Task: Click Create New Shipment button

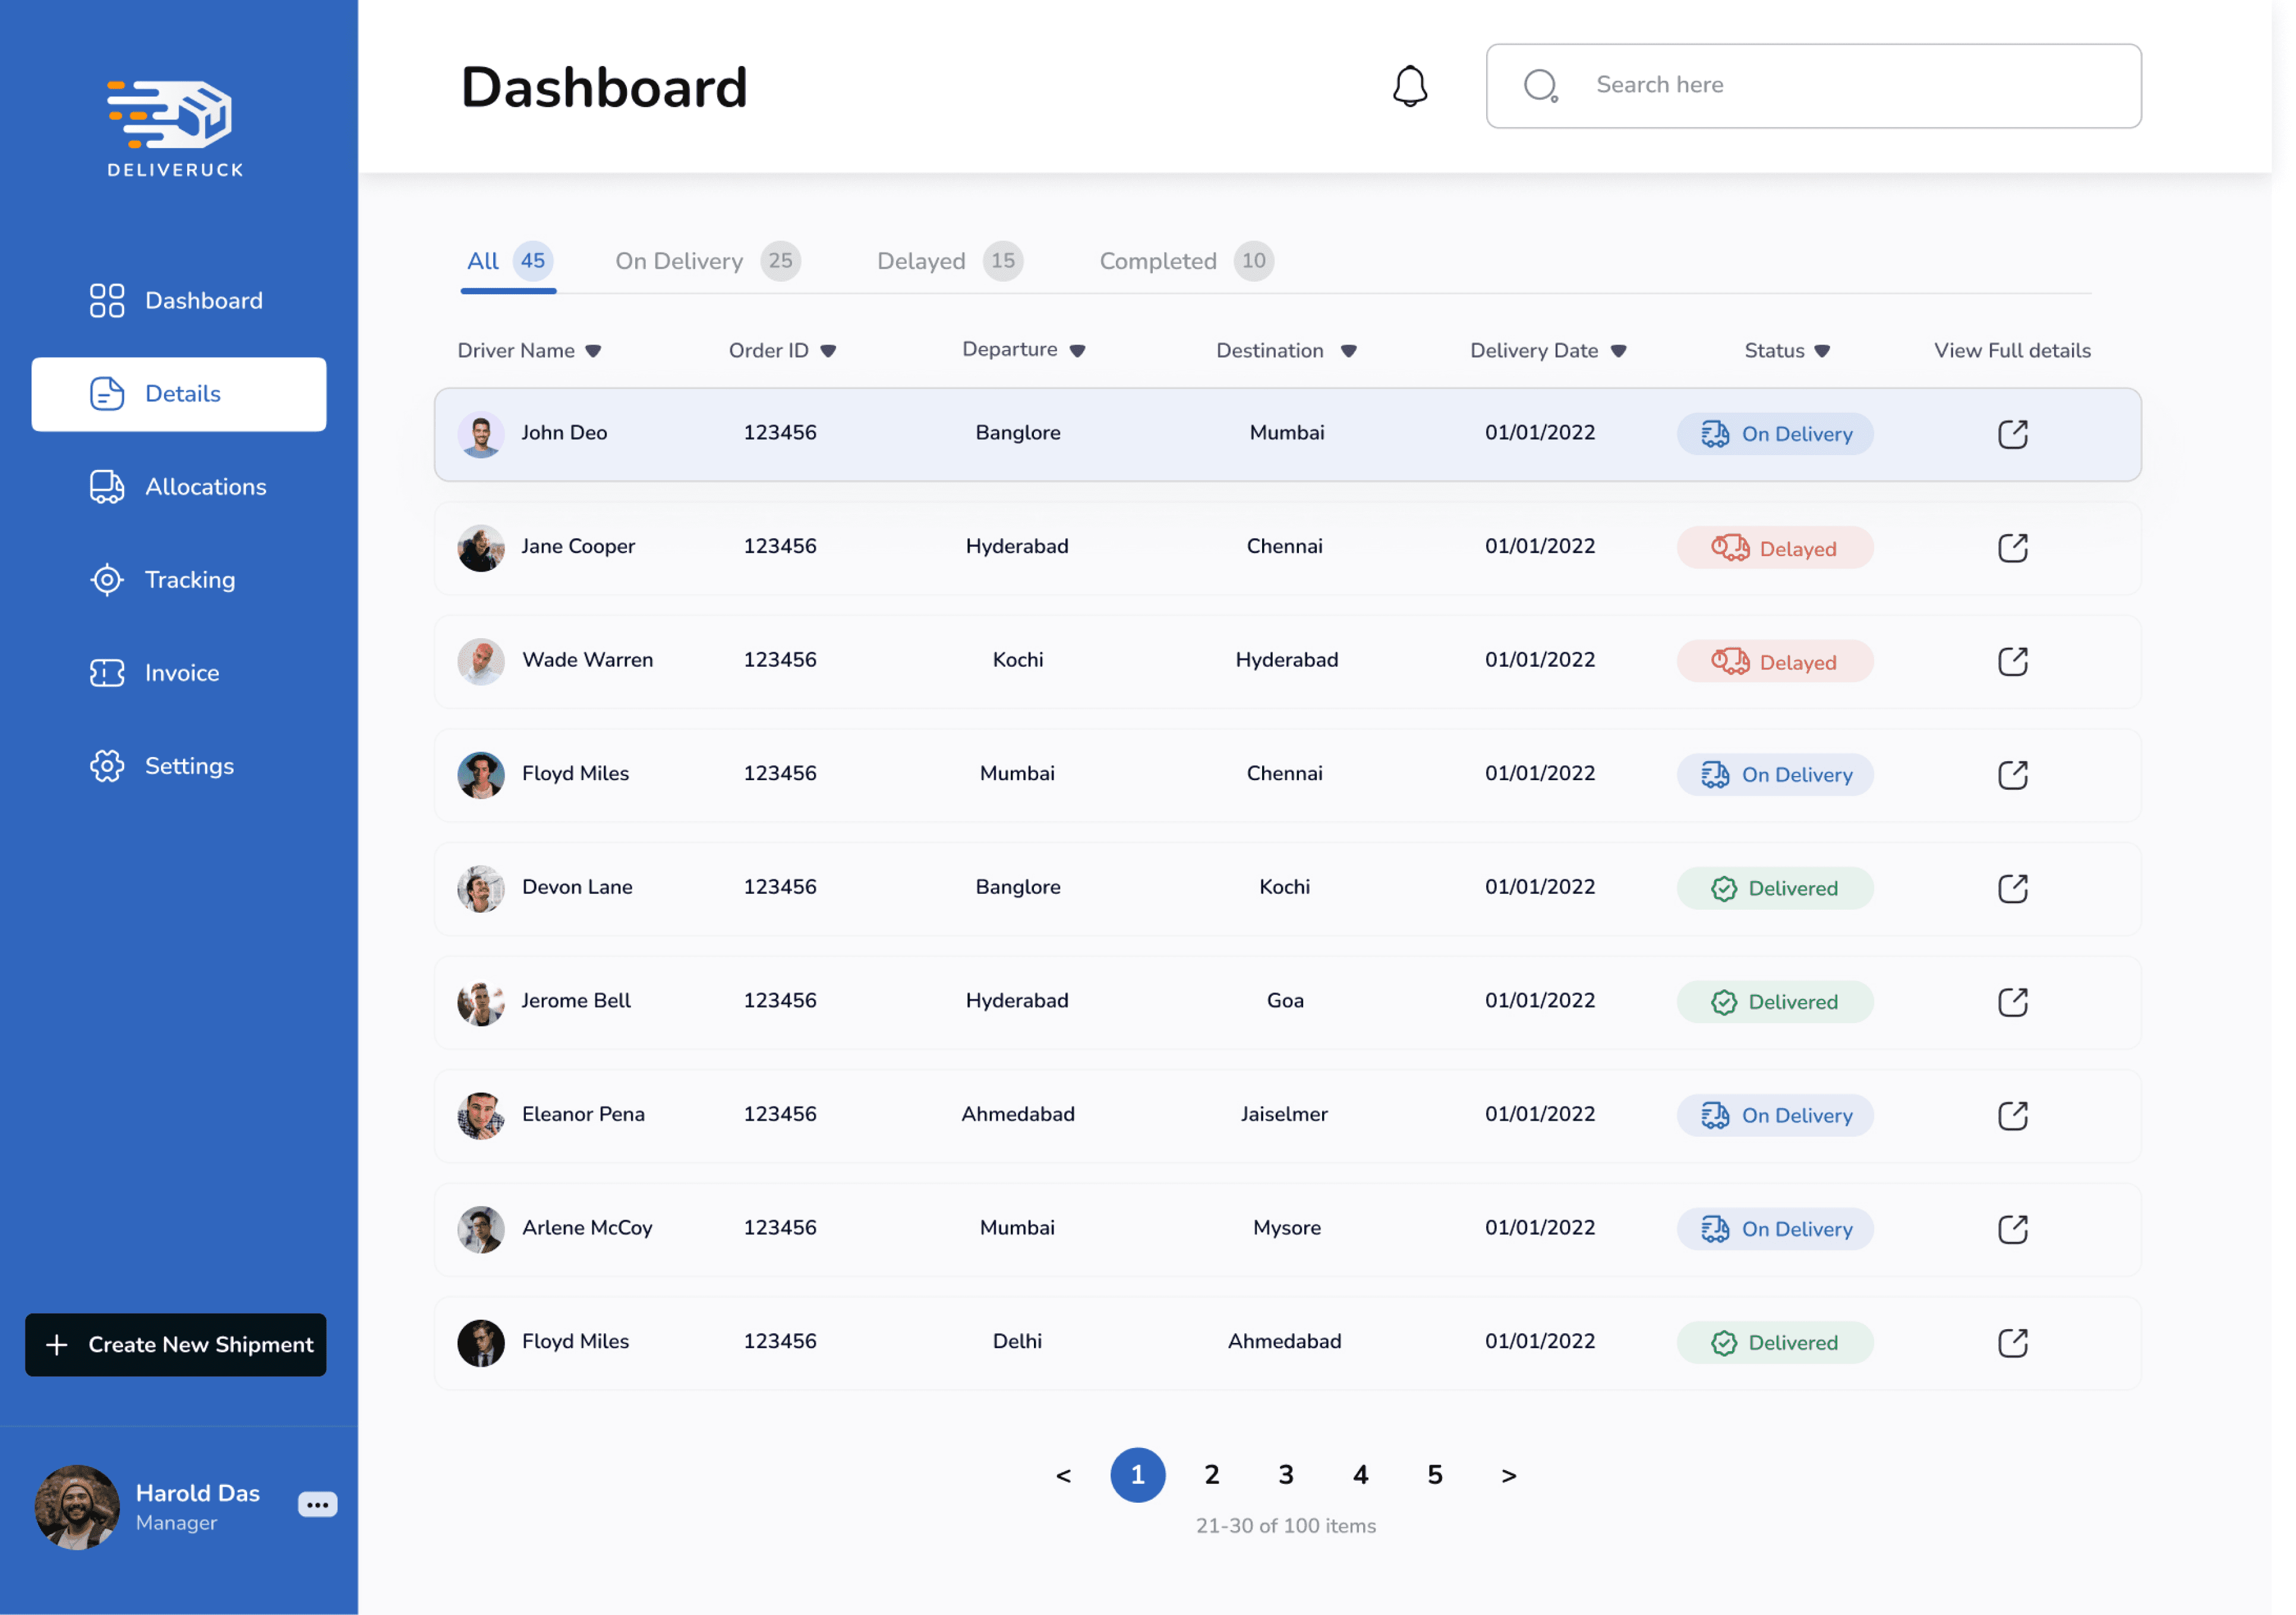Action: pos(176,1344)
